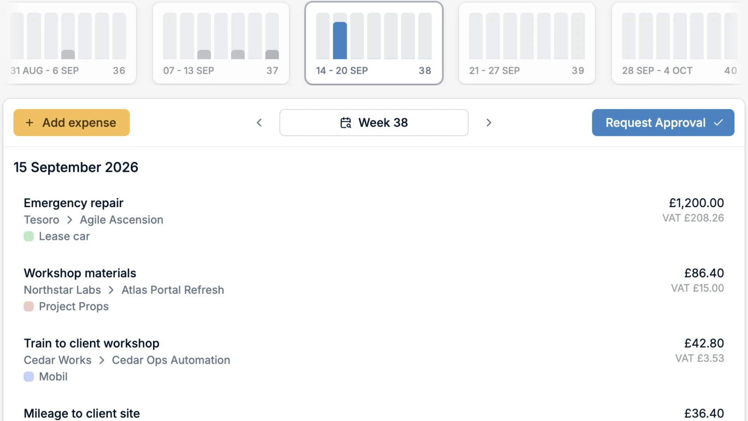Go to next week with right chevron
Viewport: 748px width, 421px height.
coord(489,123)
